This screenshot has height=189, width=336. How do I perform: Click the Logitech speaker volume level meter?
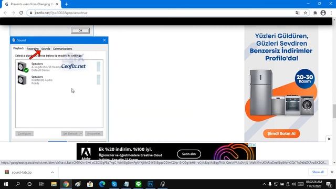click(x=98, y=67)
